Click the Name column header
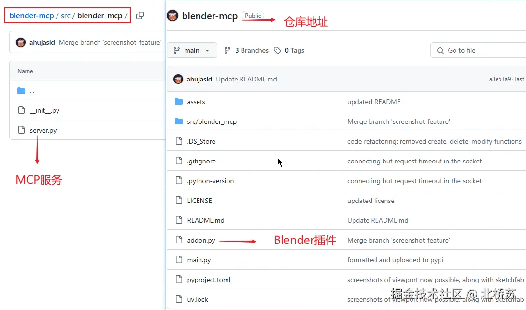The image size is (526, 310). coord(25,71)
